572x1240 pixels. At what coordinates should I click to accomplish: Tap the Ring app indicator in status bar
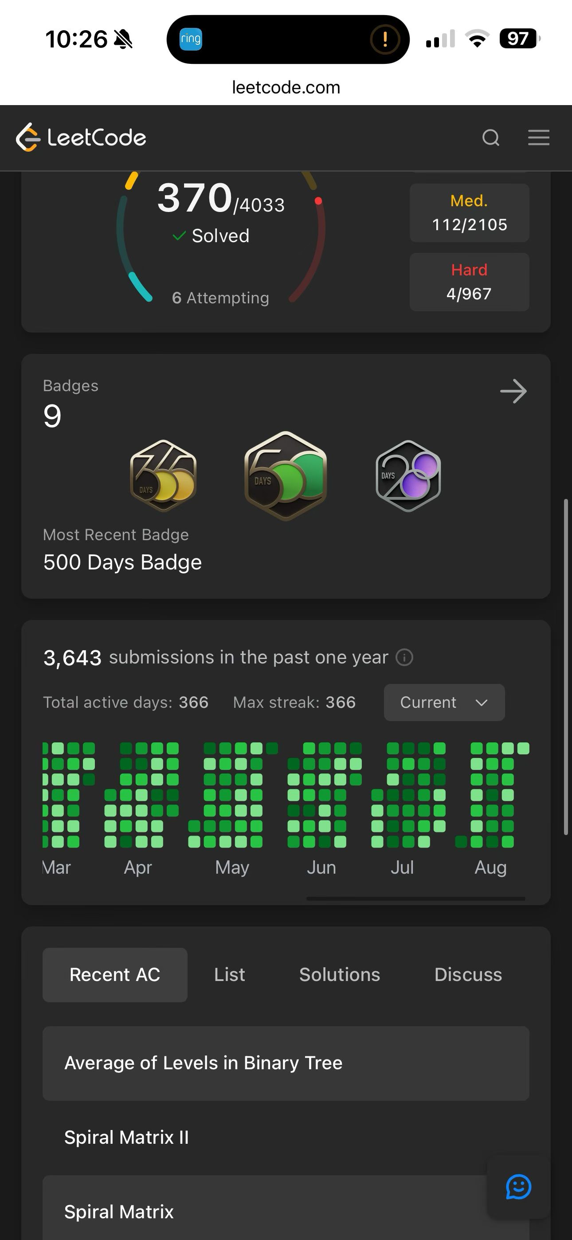click(x=191, y=39)
